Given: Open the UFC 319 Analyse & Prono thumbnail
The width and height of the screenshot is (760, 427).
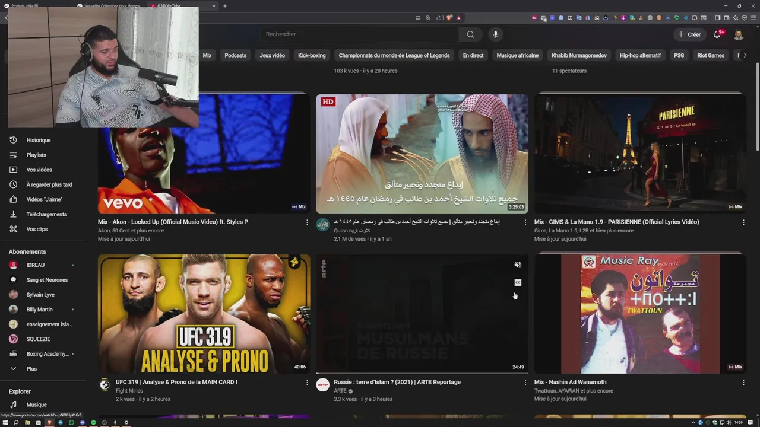Looking at the screenshot, I should pos(204,314).
